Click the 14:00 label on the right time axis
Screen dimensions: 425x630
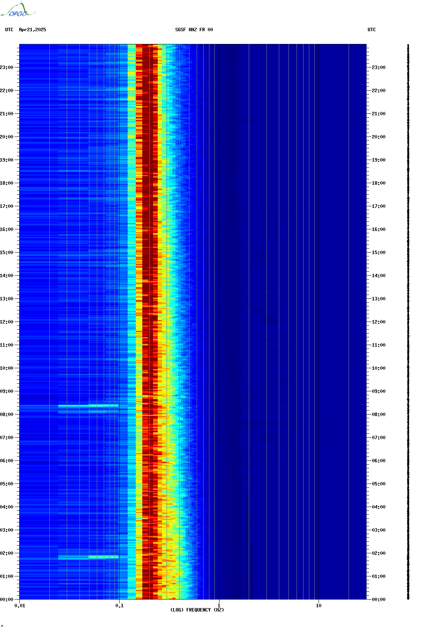[379, 276]
